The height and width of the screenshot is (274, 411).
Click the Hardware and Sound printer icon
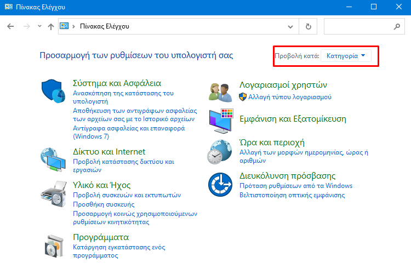click(x=54, y=194)
